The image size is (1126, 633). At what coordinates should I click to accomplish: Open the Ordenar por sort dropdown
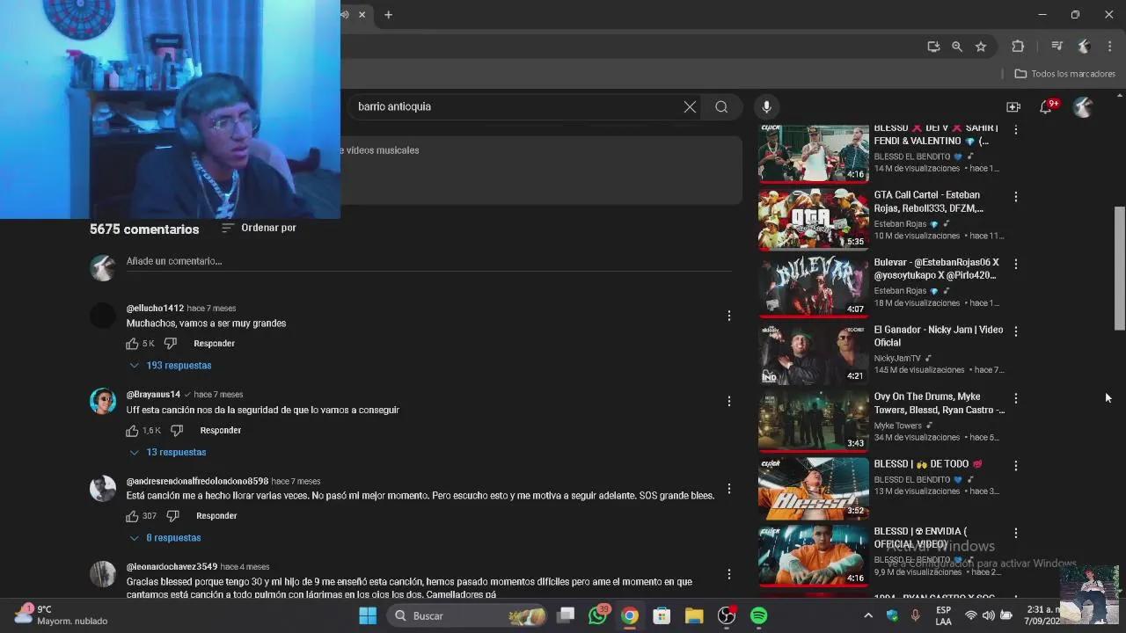click(x=259, y=227)
